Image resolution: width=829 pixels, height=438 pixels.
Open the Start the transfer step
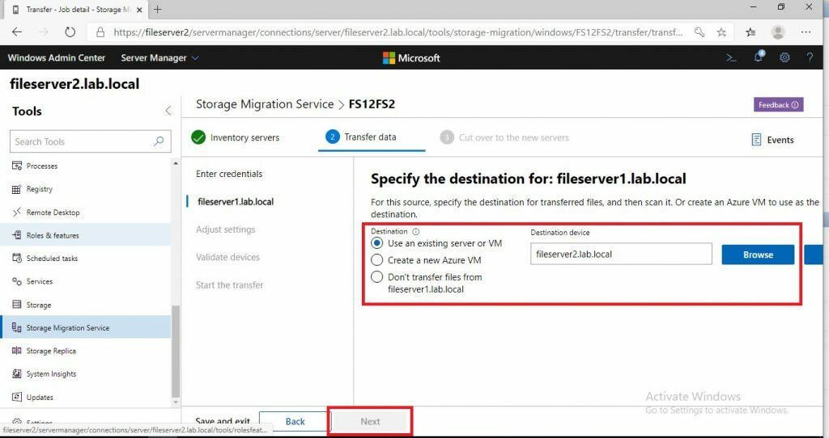pyautogui.click(x=229, y=285)
